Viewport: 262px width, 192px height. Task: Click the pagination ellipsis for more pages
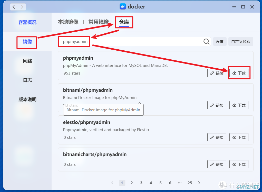[x=180, y=183]
